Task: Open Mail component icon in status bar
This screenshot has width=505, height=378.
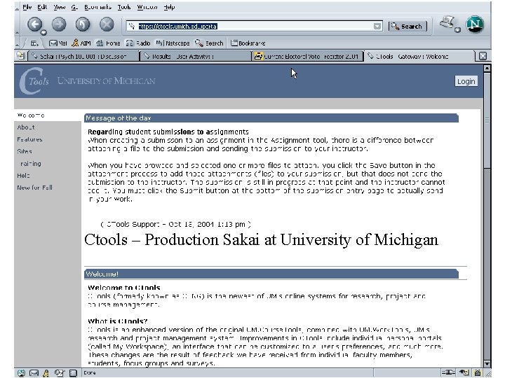Action: pos(34,373)
